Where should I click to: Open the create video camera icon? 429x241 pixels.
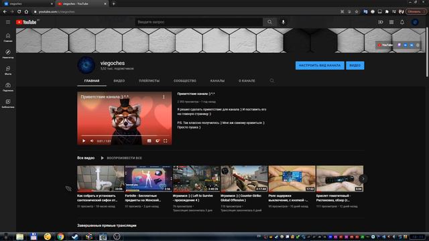[x=380, y=22]
